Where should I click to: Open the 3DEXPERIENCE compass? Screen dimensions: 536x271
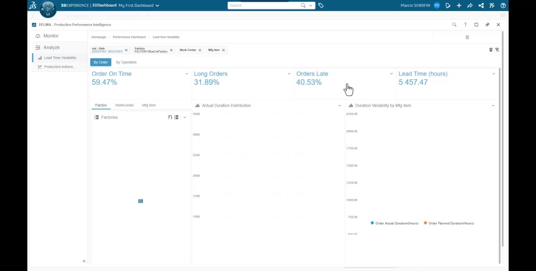48,9
